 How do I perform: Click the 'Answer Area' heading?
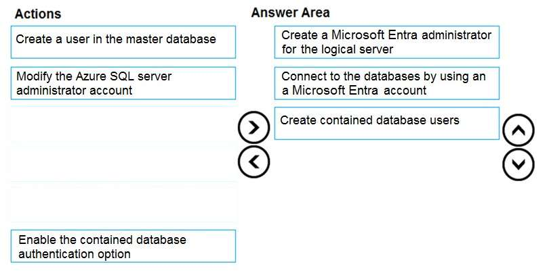point(290,13)
